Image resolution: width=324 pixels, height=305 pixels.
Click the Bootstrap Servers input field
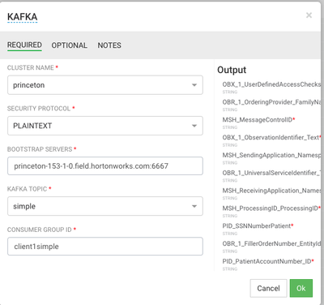tap(105, 165)
